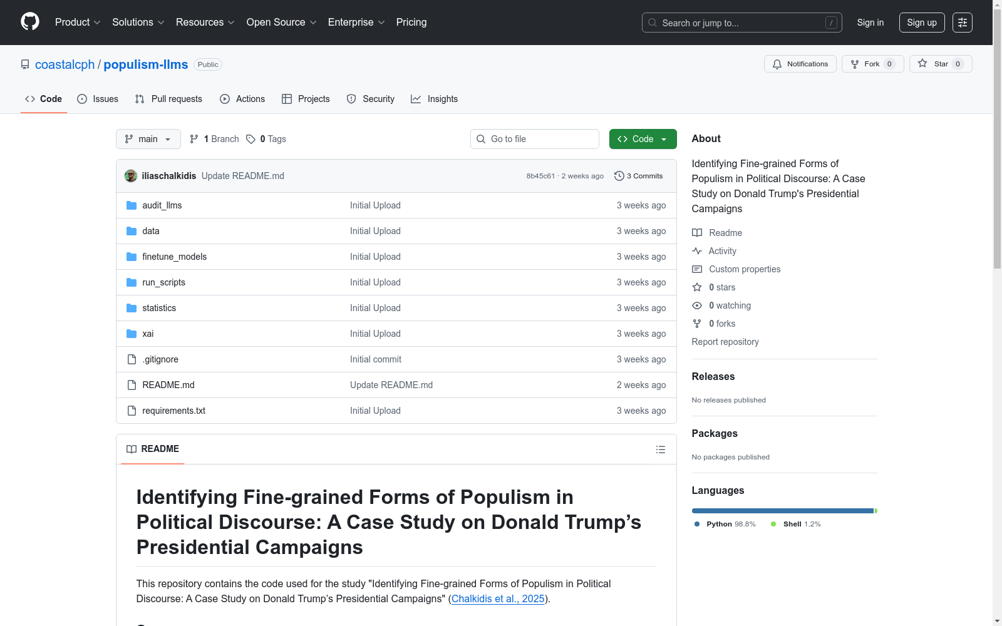1002x626 pixels.
Task: Open the Releases section heading
Action: (713, 376)
